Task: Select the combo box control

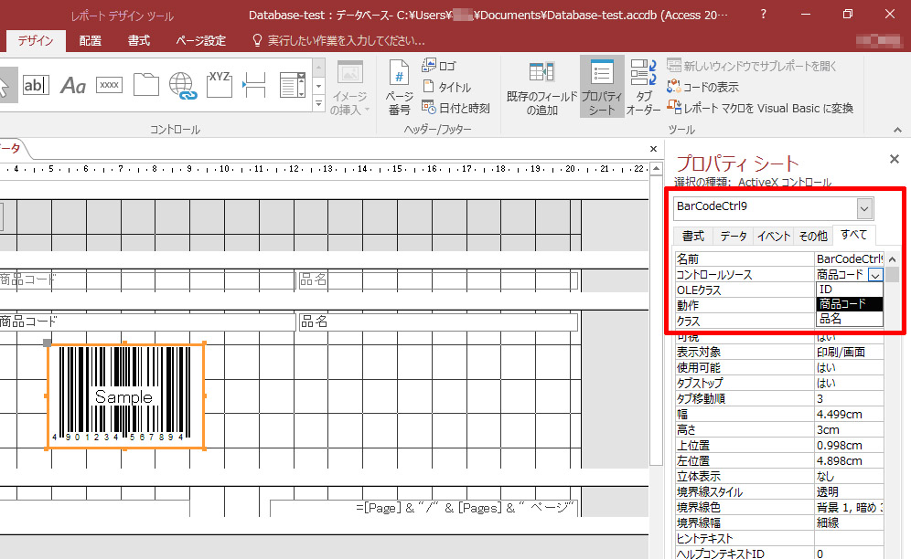Action: point(293,85)
